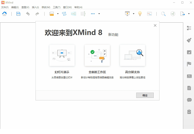Undo the last action
This screenshot has width=194, height=134.
pyautogui.click(x=28, y=14)
